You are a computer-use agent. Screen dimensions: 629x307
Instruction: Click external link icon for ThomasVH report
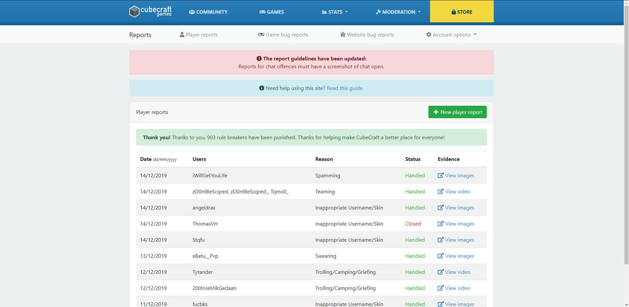(441, 224)
